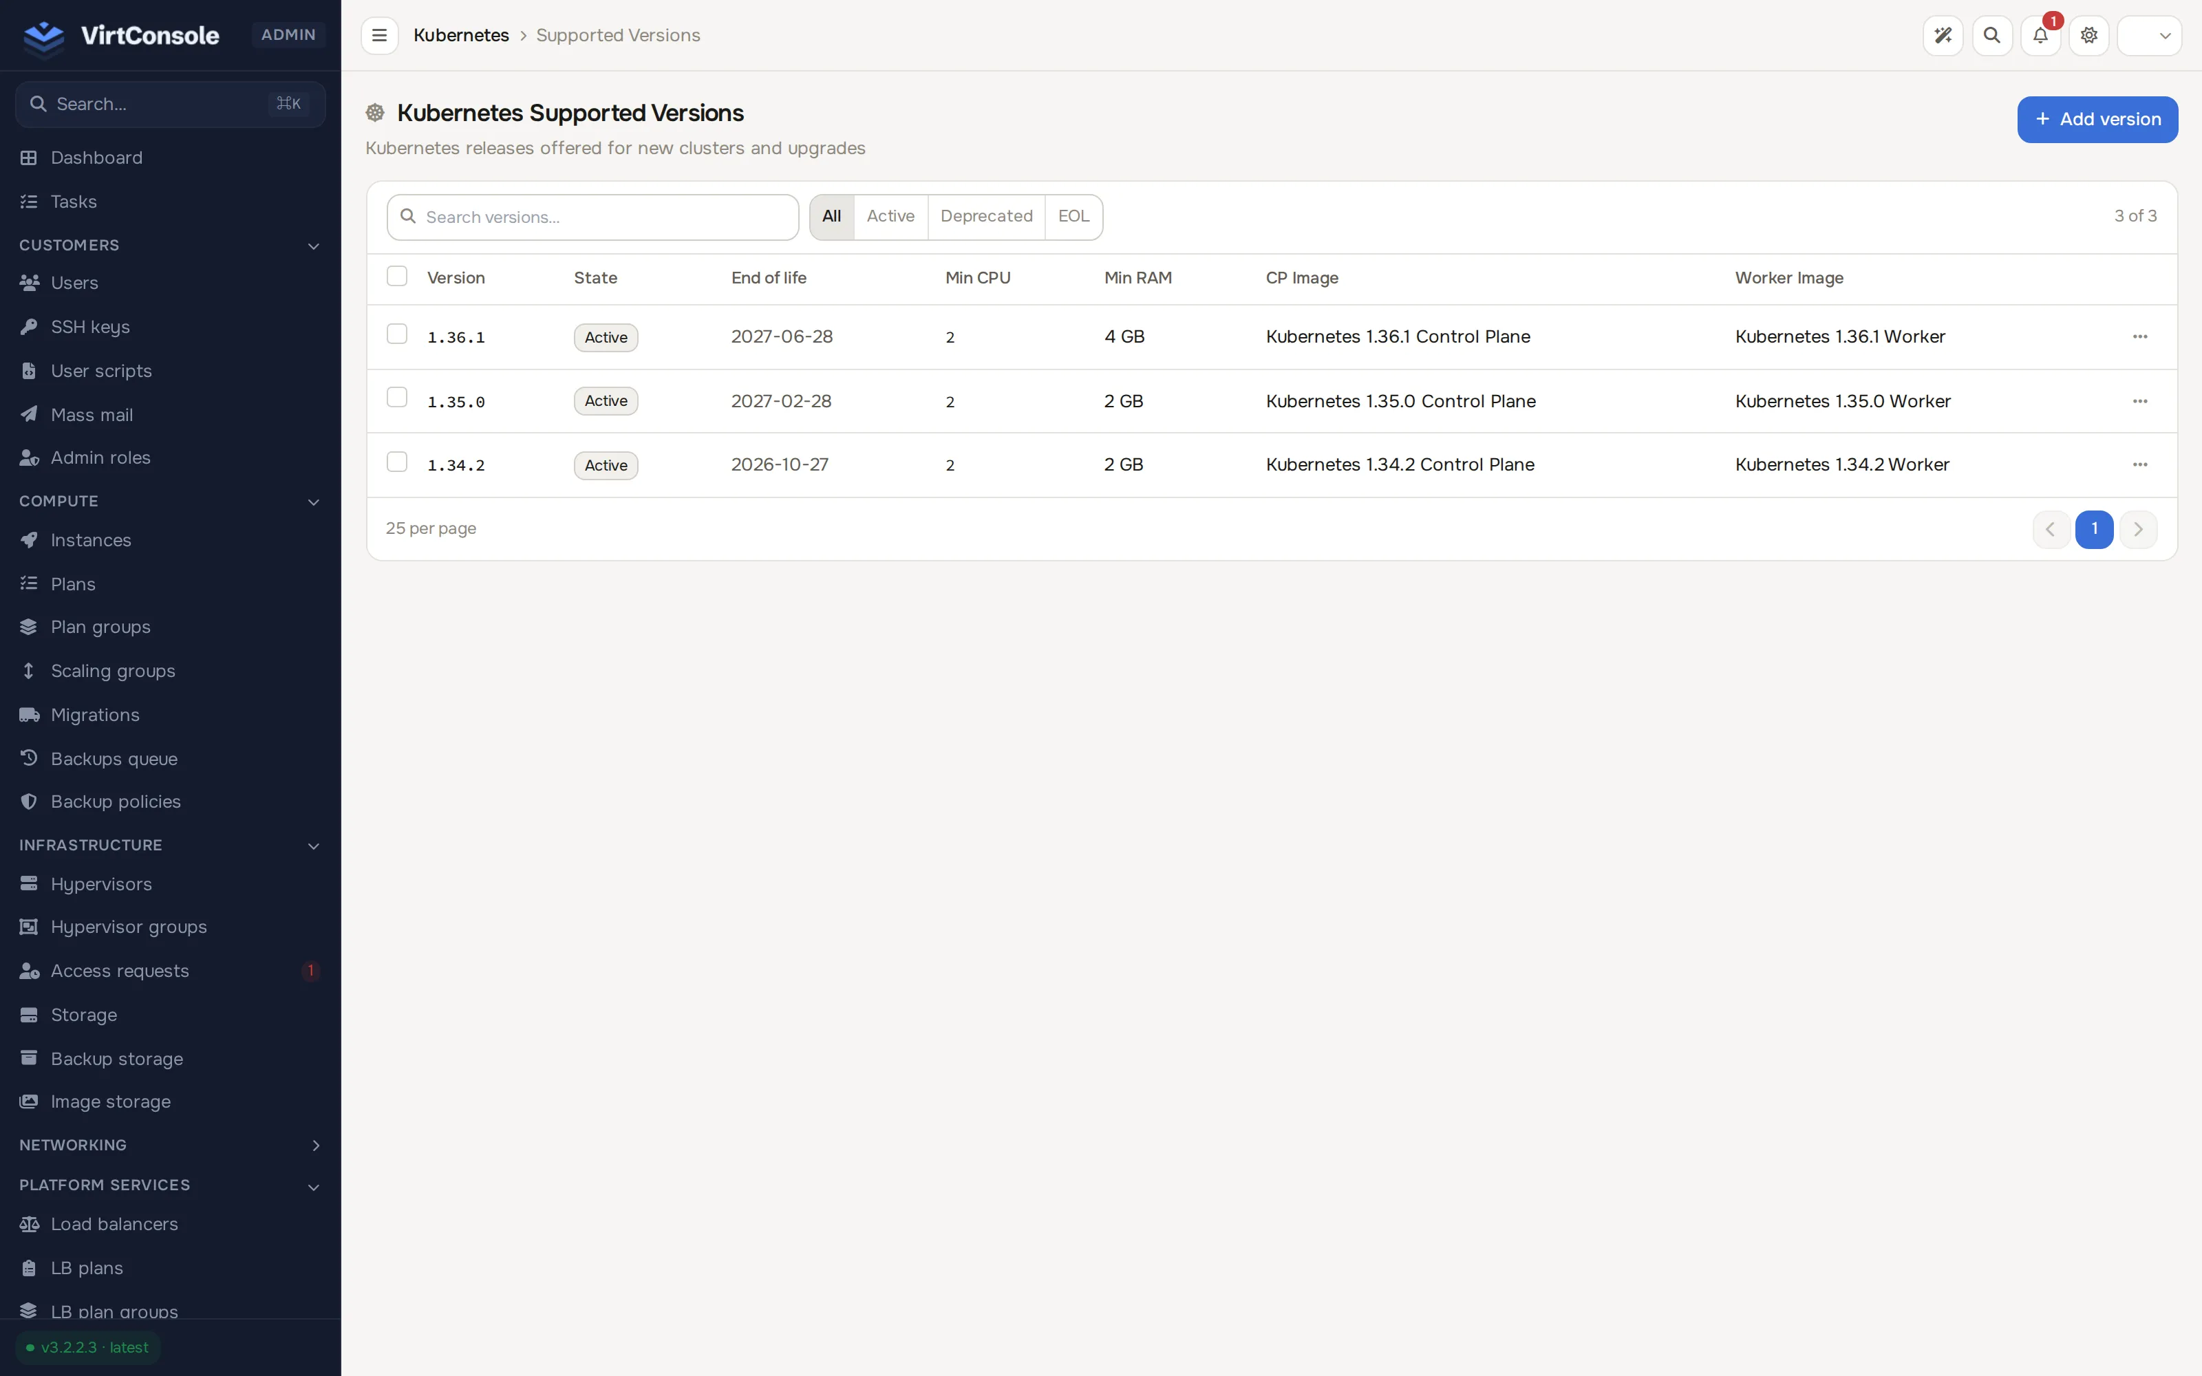
Task: Toggle the select-all versions checkbox
Action: pyautogui.click(x=397, y=277)
